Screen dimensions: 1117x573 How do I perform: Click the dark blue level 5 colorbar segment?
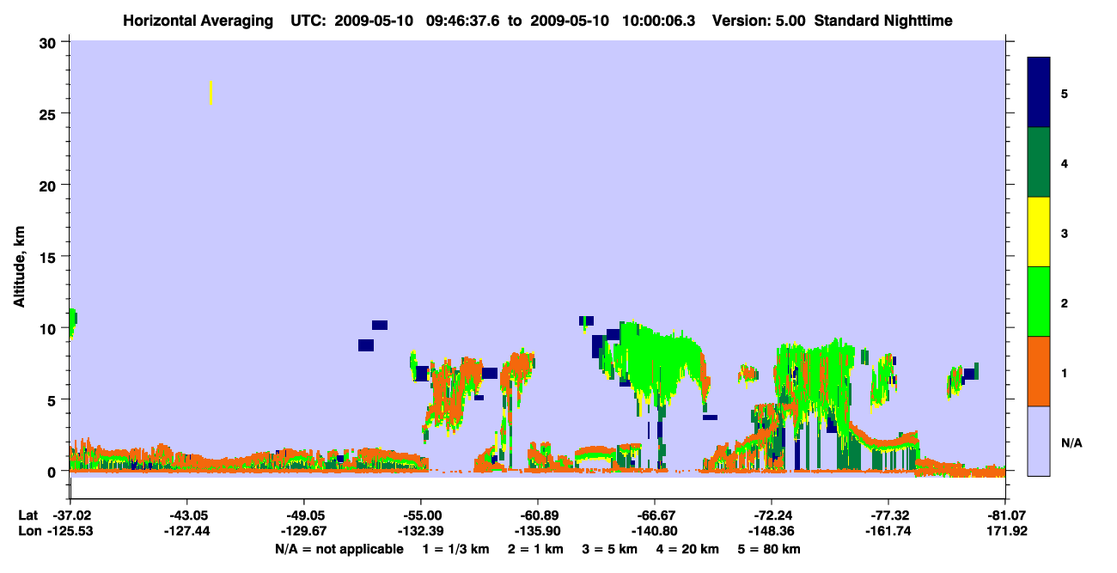[x=1039, y=92]
